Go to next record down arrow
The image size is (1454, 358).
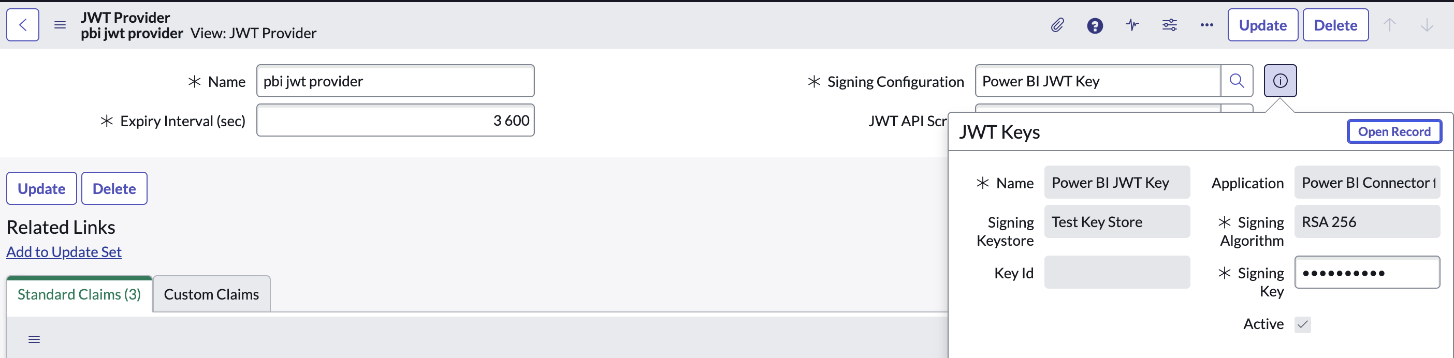[x=1427, y=25]
